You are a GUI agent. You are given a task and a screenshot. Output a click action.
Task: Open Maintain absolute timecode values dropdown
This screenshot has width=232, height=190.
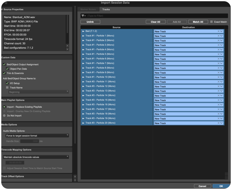click(36, 157)
